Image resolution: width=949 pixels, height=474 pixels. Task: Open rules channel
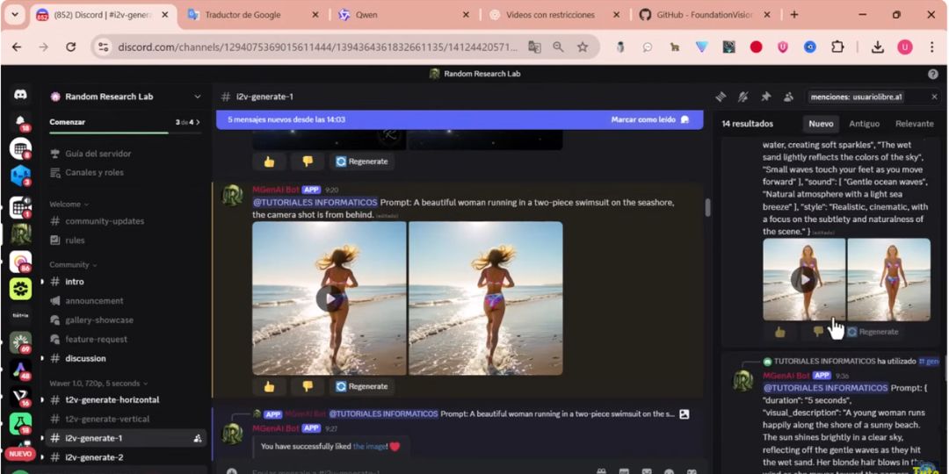75,240
